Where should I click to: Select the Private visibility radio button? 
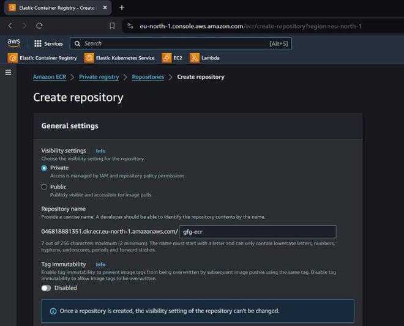click(44, 168)
